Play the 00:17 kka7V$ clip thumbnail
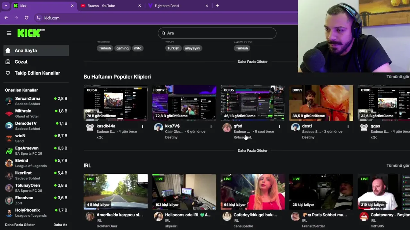Image resolution: width=410 pixels, height=230 pixels. (x=184, y=103)
